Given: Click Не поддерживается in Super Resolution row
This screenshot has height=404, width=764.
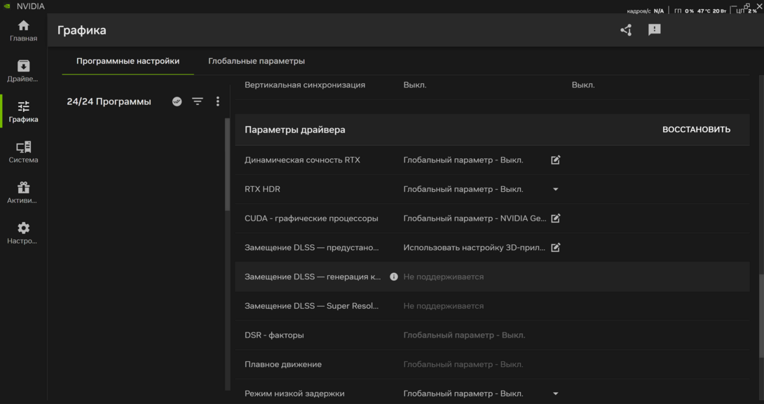Looking at the screenshot, I should pyautogui.click(x=444, y=306).
